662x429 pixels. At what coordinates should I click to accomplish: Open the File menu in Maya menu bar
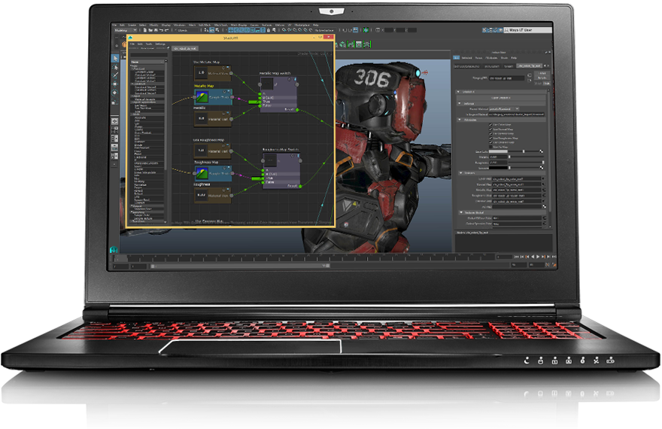tap(114, 25)
